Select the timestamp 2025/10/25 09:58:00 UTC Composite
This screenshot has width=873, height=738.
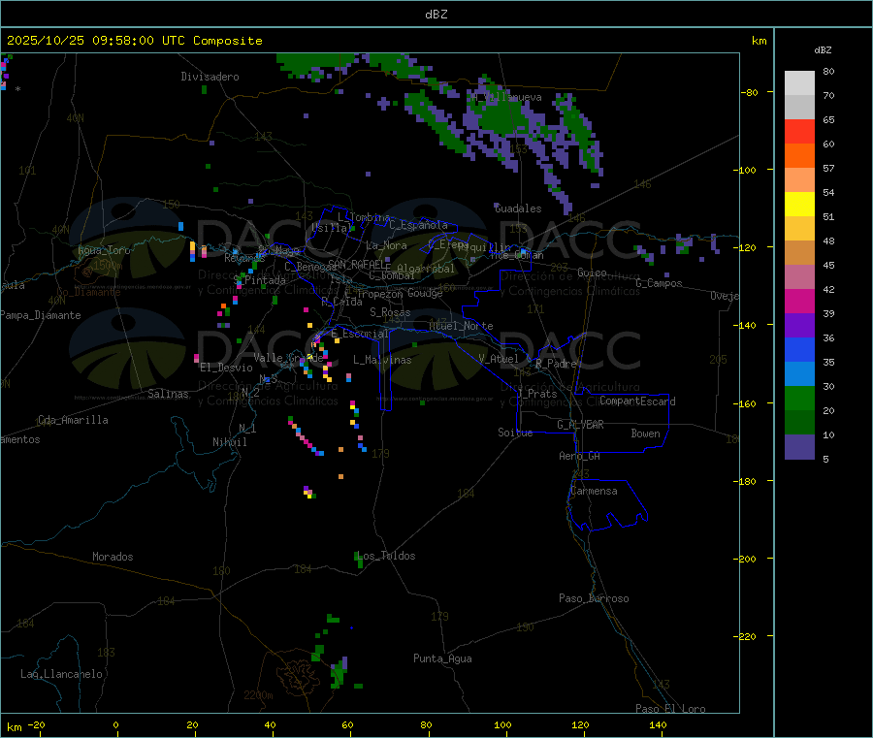click(x=134, y=41)
